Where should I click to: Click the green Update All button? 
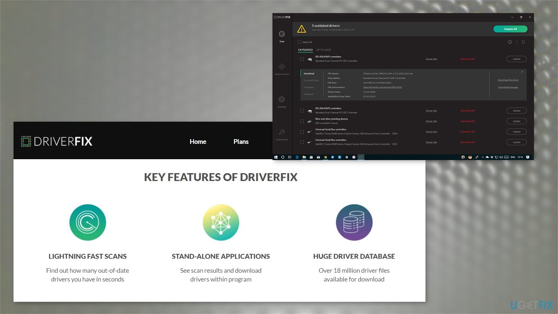click(x=510, y=29)
